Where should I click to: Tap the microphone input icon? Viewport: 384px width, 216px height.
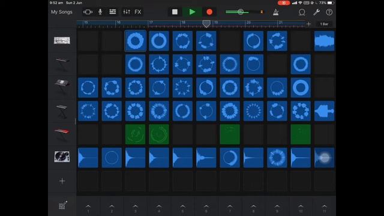click(x=100, y=12)
